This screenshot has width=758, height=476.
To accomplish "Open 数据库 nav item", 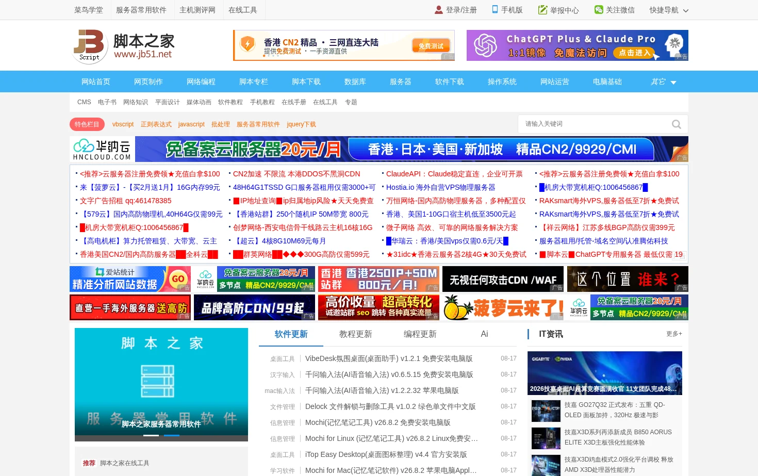I will (x=355, y=81).
